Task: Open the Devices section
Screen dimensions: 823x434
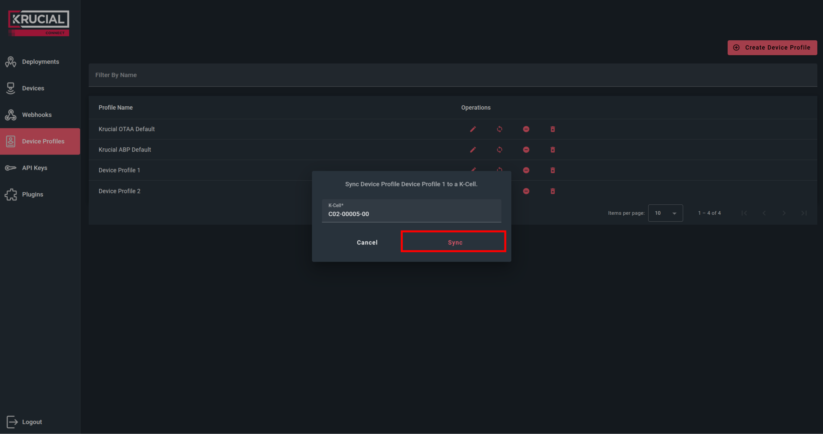Action: click(x=33, y=88)
